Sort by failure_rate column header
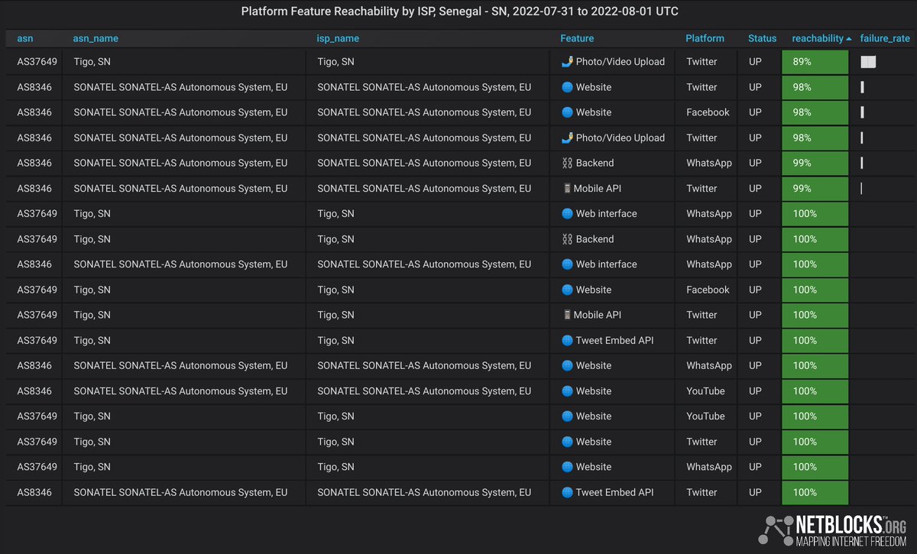 pyautogui.click(x=885, y=38)
